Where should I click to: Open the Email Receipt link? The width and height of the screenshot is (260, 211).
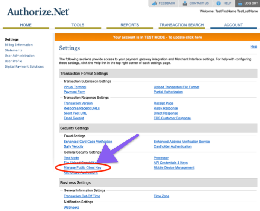coord(74,118)
